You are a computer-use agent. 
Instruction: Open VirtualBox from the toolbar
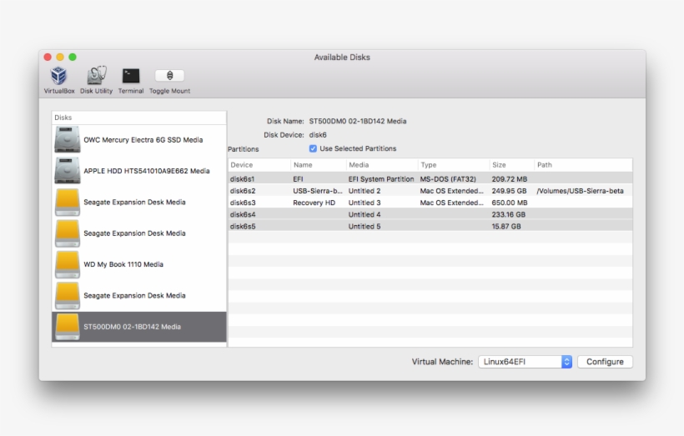tap(59, 80)
